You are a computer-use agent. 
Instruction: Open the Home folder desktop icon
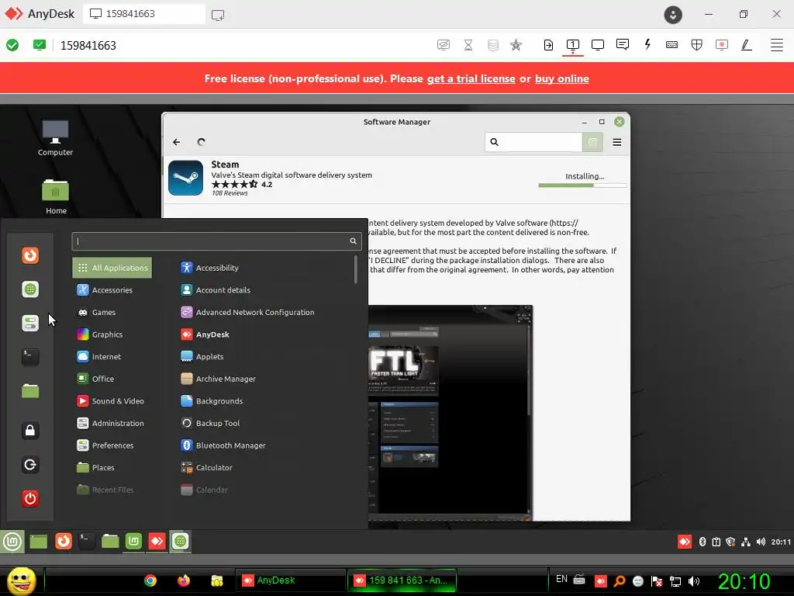[56, 196]
